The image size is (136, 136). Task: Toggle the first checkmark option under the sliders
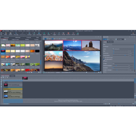tap(104, 57)
